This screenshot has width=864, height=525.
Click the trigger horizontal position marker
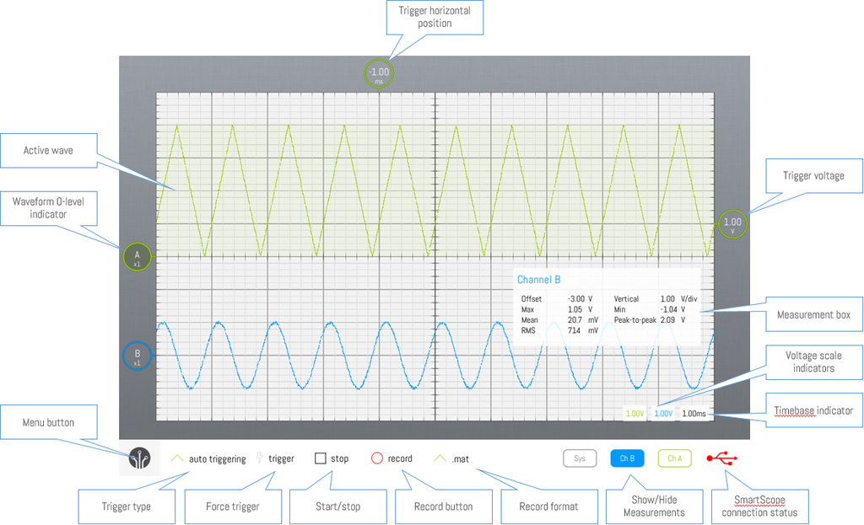pyautogui.click(x=379, y=74)
